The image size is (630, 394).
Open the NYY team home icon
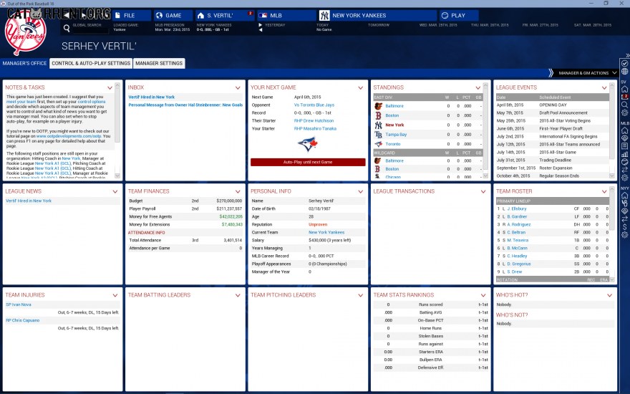624,196
